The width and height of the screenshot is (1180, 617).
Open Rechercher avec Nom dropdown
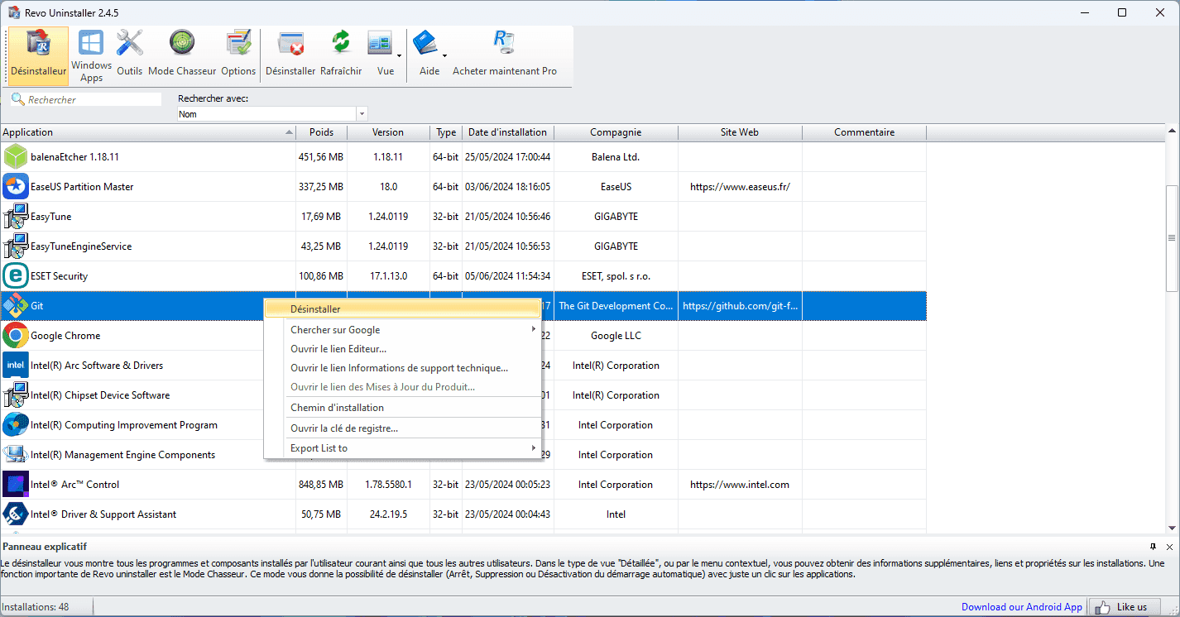(362, 114)
